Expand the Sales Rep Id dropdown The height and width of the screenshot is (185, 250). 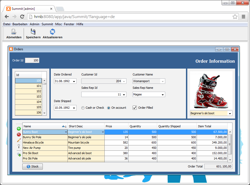pyautogui.click(x=124, y=94)
